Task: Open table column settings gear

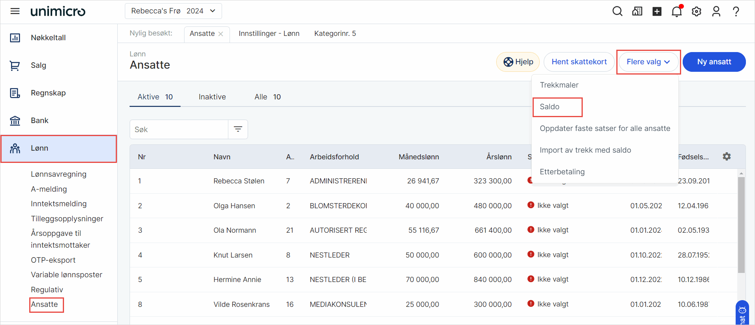Action: coord(727,157)
